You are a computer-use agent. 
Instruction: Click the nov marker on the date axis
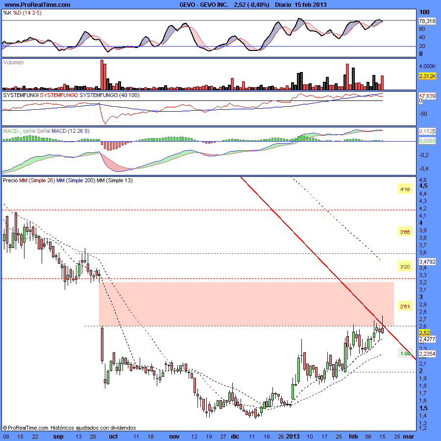pyautogui.click(x=174, y=437)
